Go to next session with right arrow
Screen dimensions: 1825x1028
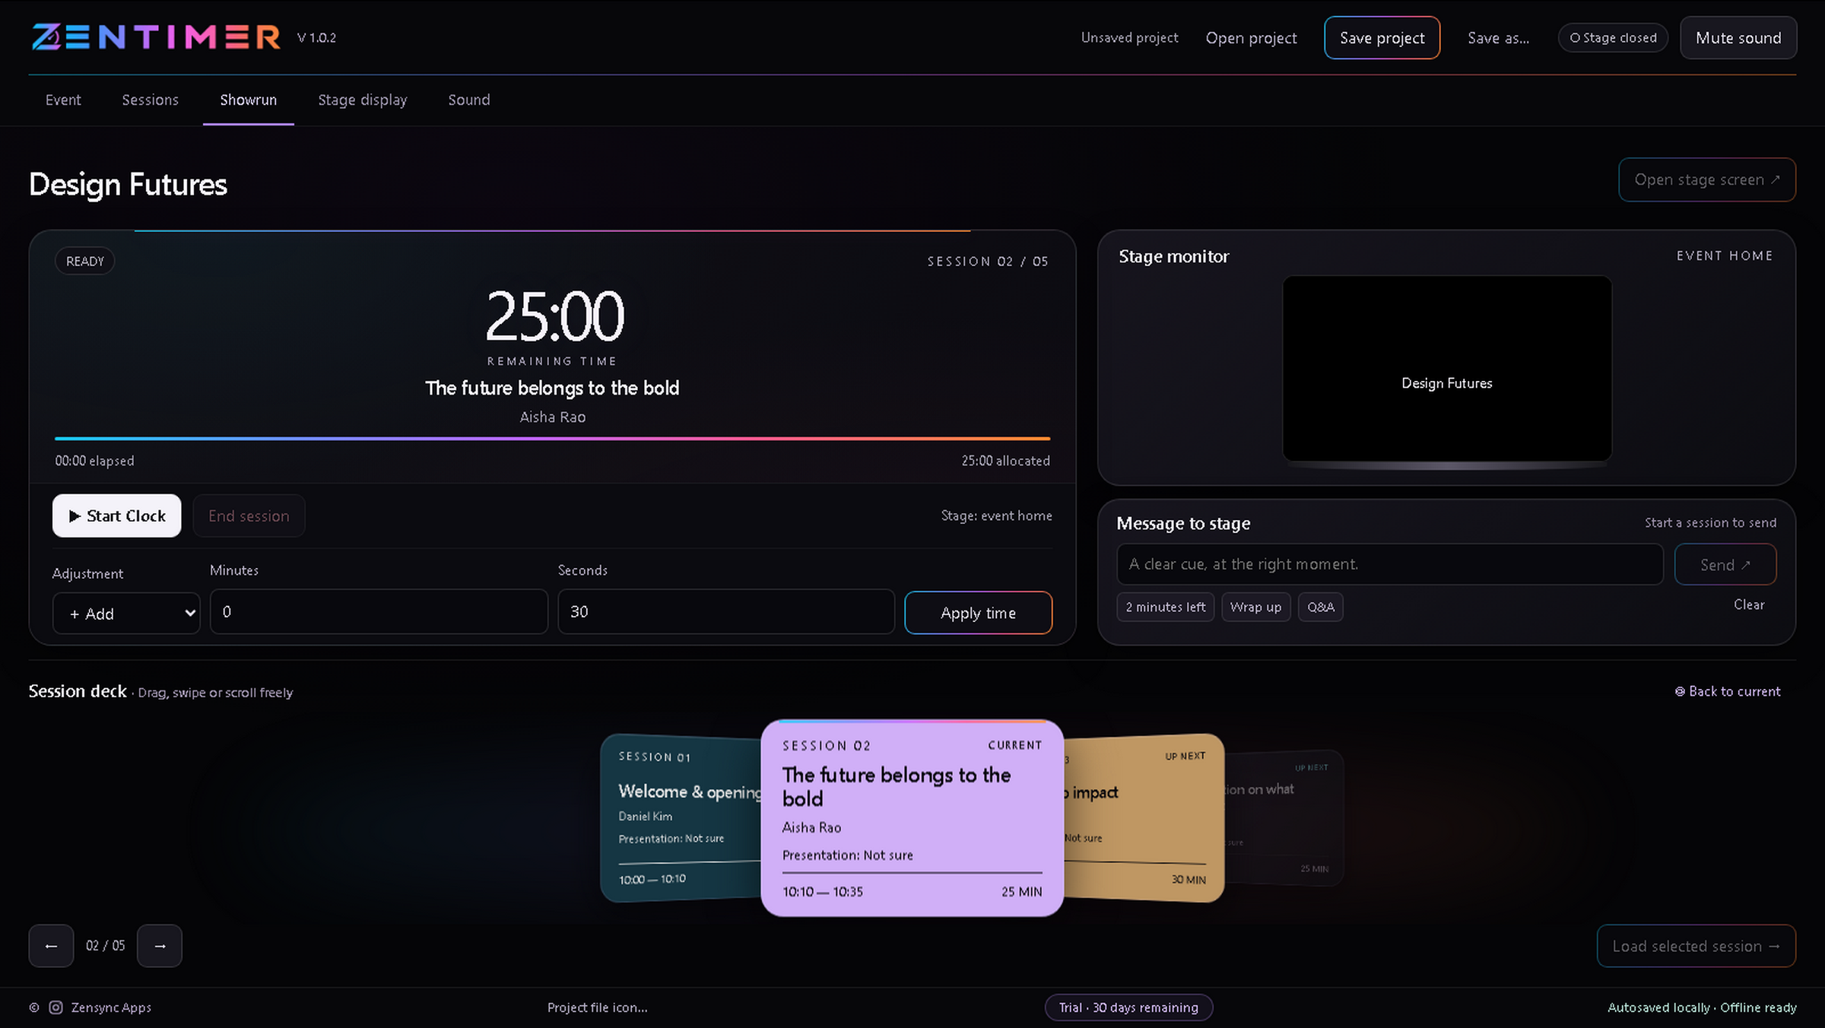click(x=160, y=946)
